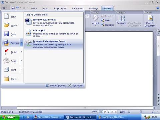Click the Accept changes icon
The height and width of the screenshot is (120, 160).
pos(96,18)
